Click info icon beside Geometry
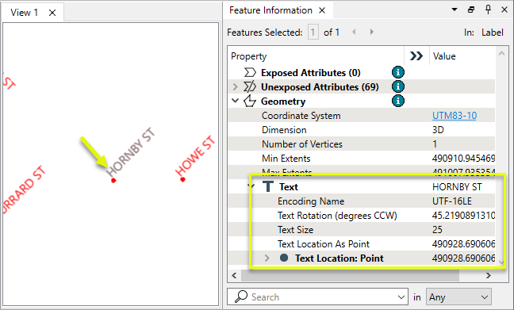This screenshot has height=310, width=514. tap(398, 101)
